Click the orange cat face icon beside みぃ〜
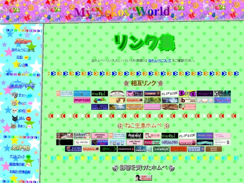Screen dimensions: 244x183 pos(14,103)
